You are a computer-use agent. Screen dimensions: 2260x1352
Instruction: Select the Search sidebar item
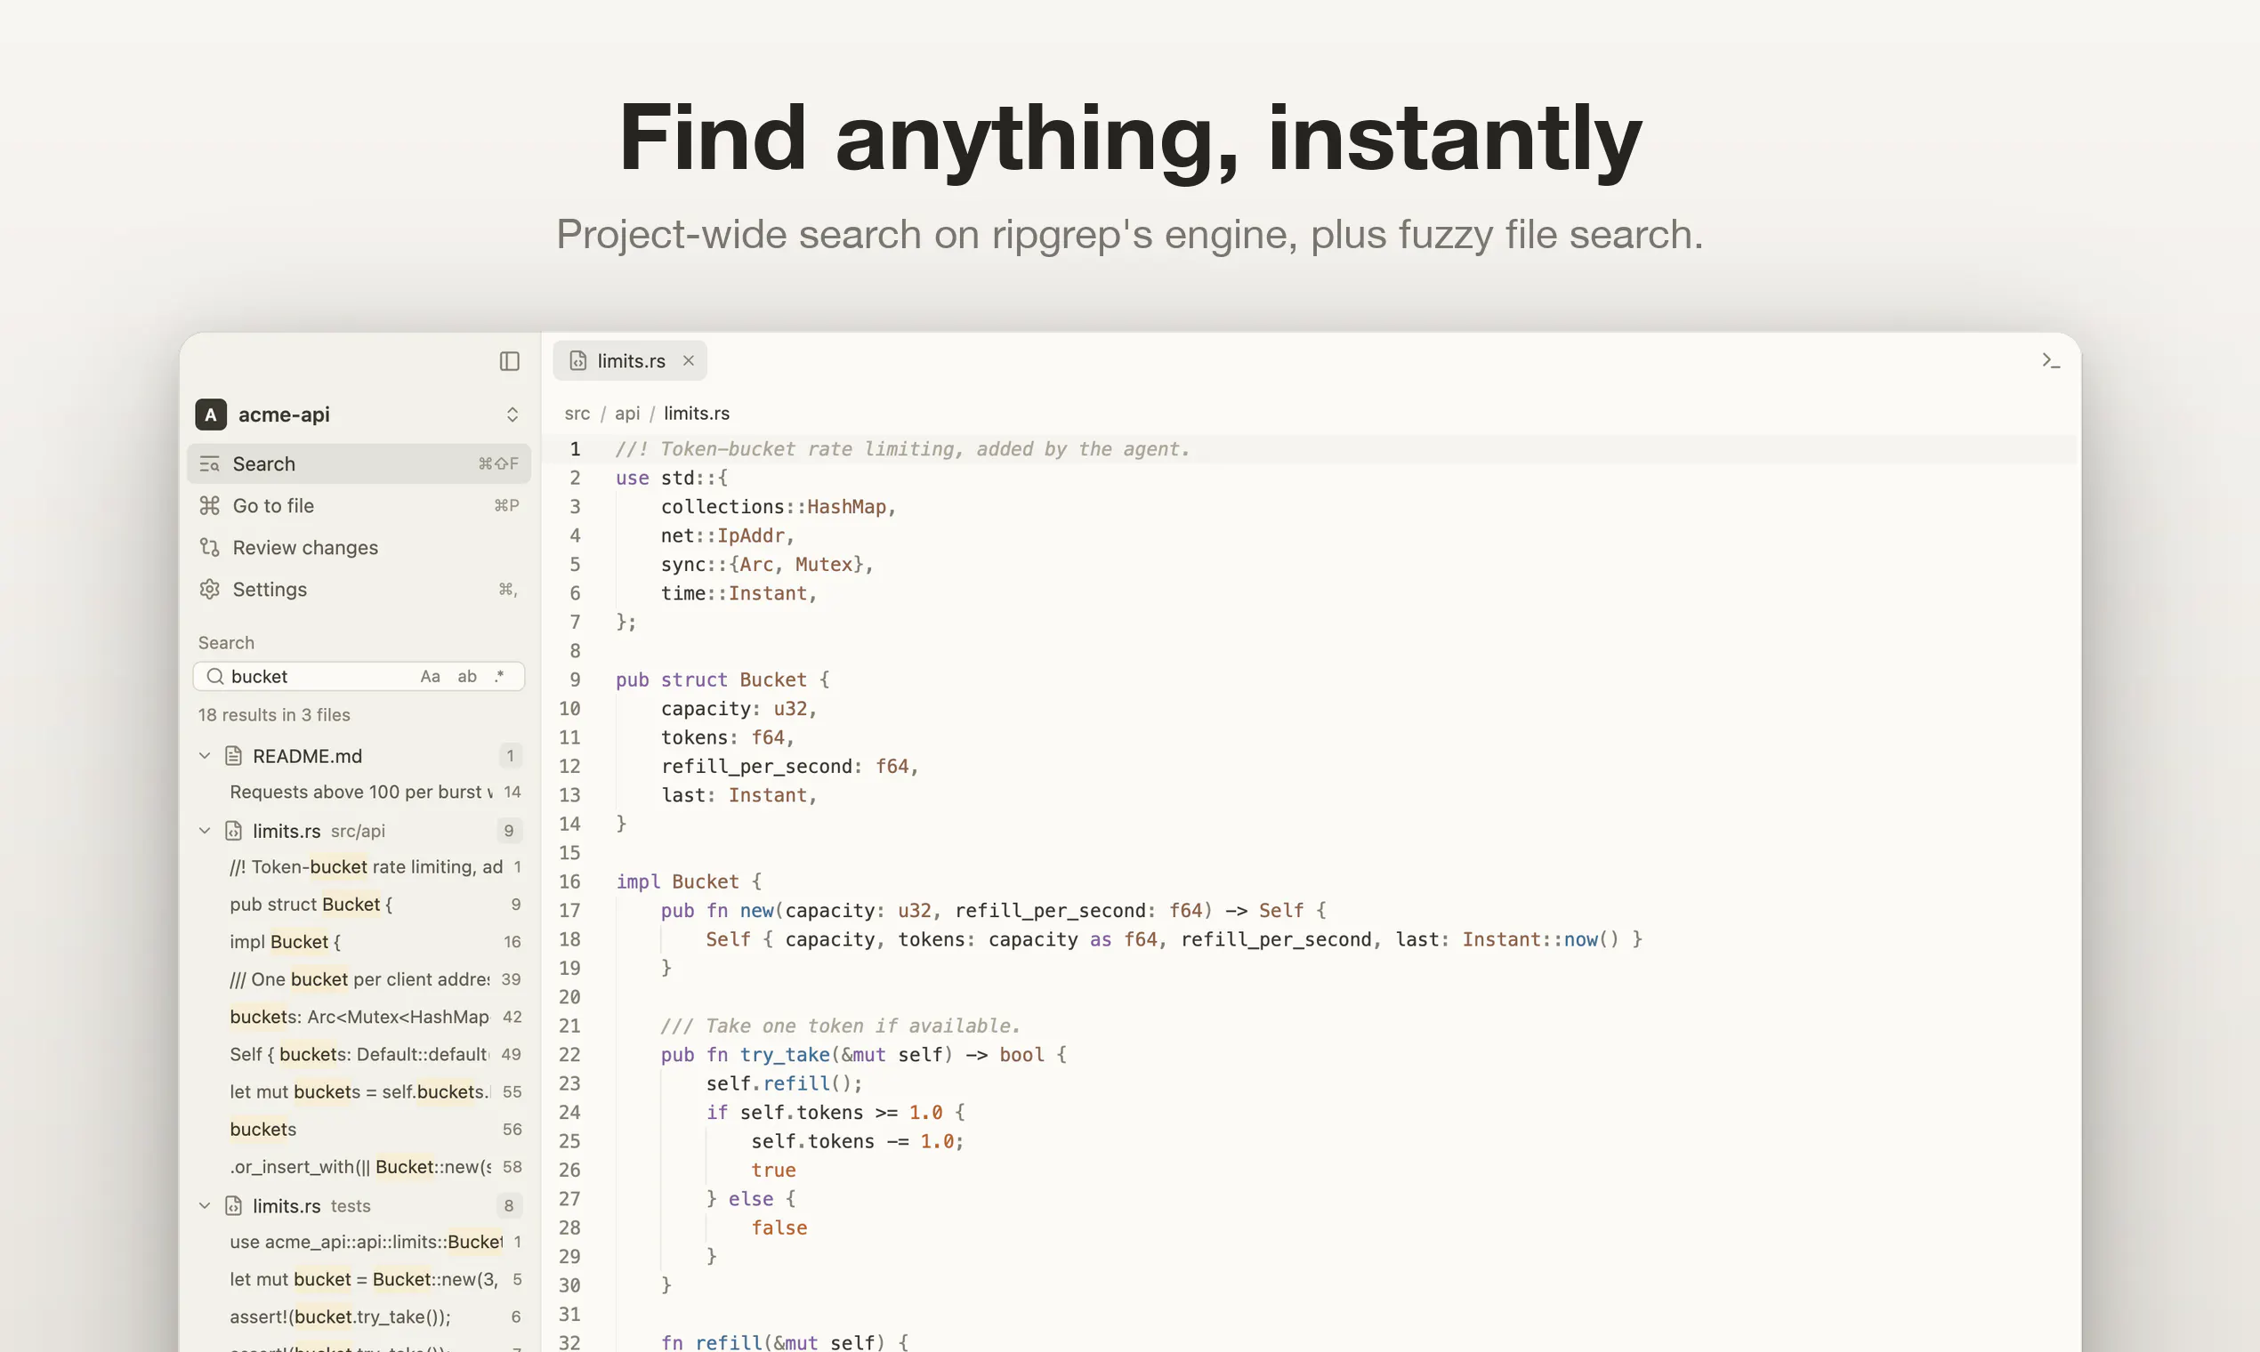tap(359, 463)
